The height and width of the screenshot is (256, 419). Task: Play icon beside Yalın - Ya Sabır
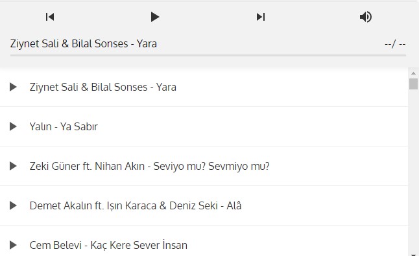click(x=13, y=126)
